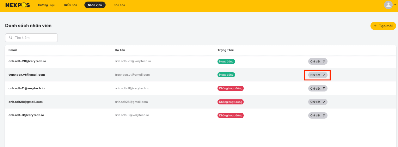
Task: Click bold email anh.ndt+3@verytech.io
Action: (x=26, y=115)
